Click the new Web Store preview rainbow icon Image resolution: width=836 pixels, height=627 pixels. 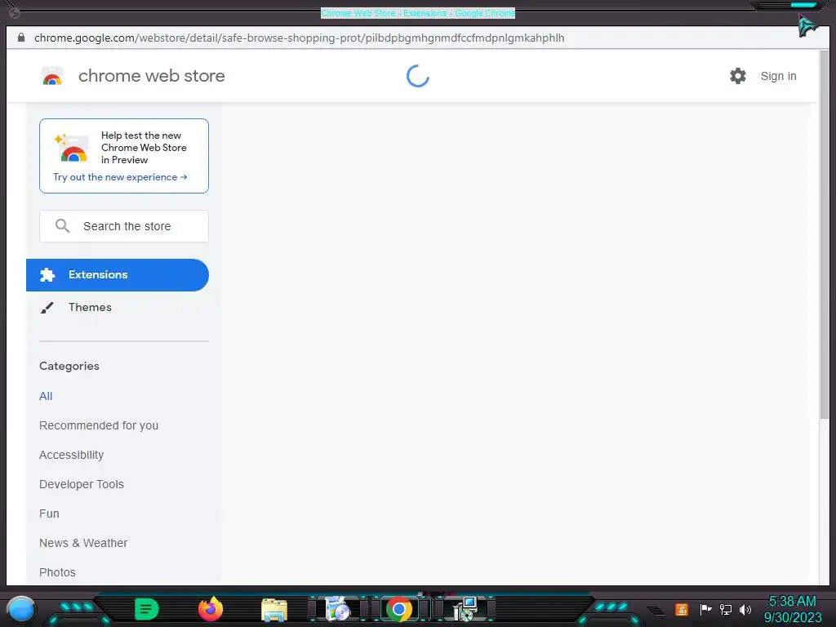pos(72,149)
